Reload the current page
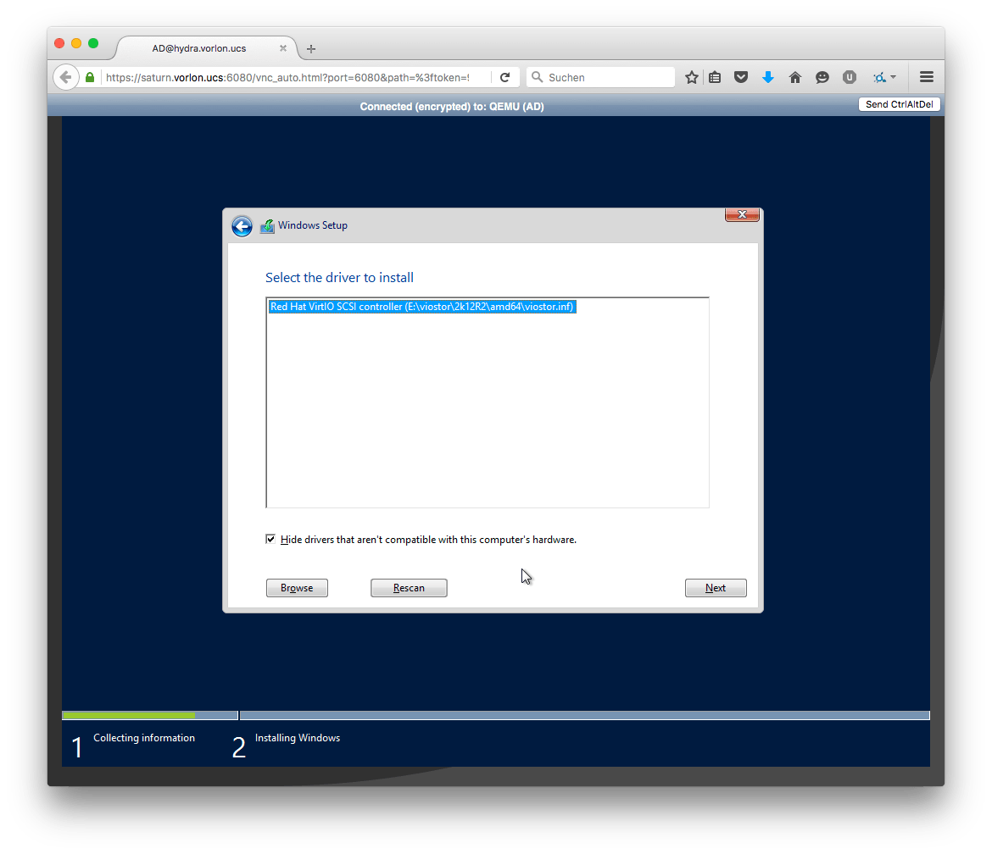Screen dimensions: 992x854 coord(504,77)
